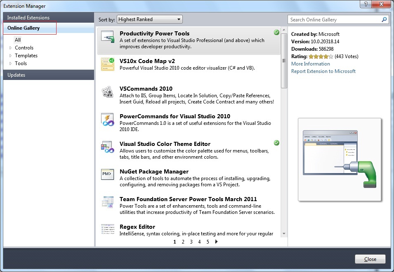Click the VSCommands 2010 extension icon
Screen dimensions: 394x272
pyautogui.click(x=107, y=92)
